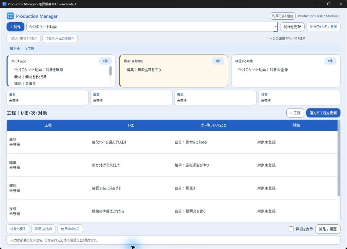The image size is (347, 249).
Task: Select the 編集 stage card
Action: [x=131, y=98]
